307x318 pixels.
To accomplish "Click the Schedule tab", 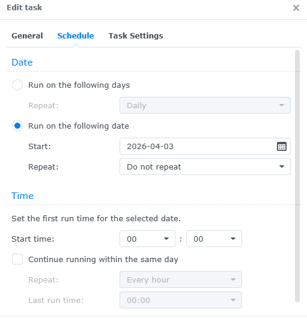I will coord(76,35).
